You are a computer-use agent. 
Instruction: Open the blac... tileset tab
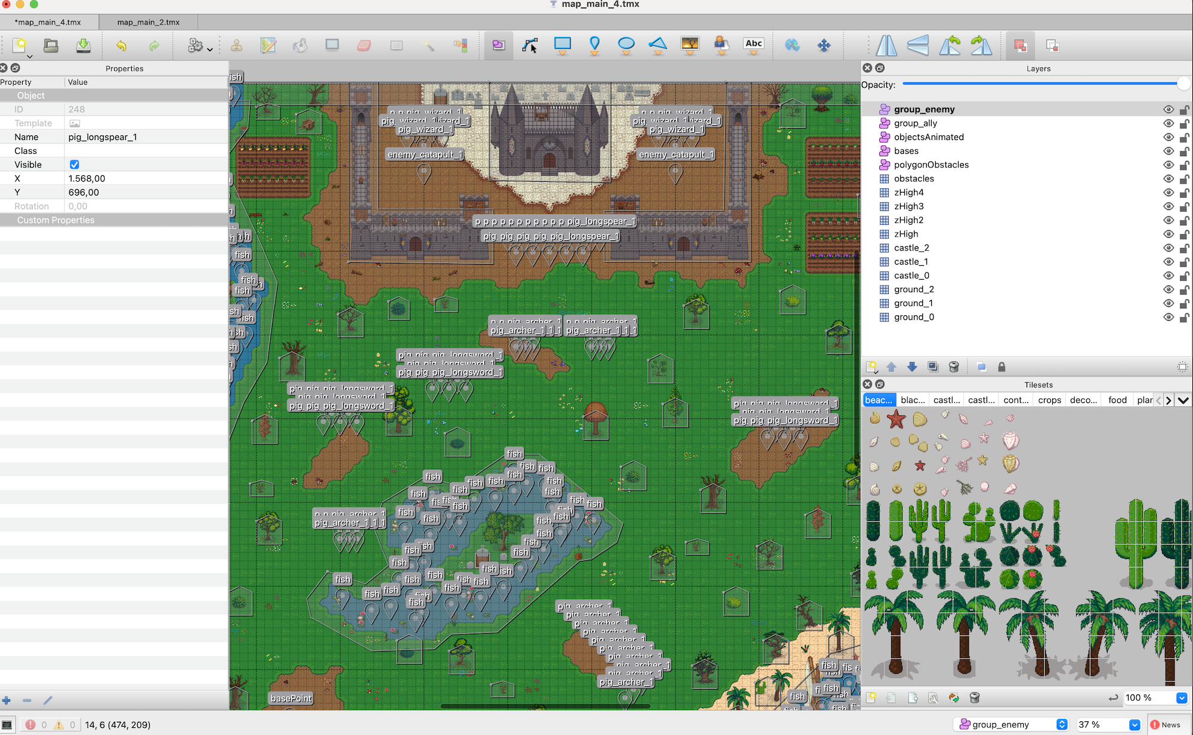coord(913,400)
